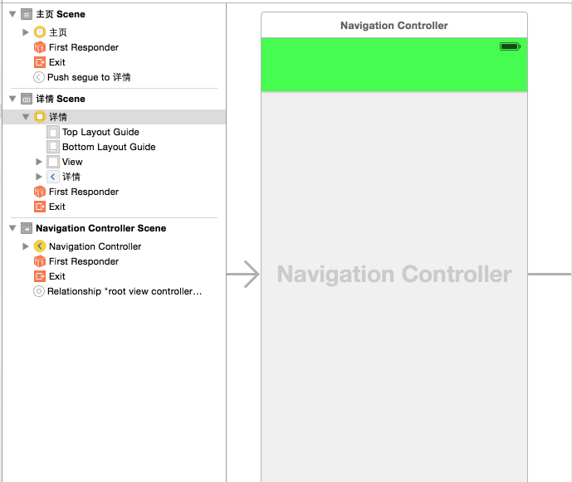Click First Responder cube icon under 主页 Scene
This screenshot has width=572, height=482.
pyautogui.click(x=39, y=47)
